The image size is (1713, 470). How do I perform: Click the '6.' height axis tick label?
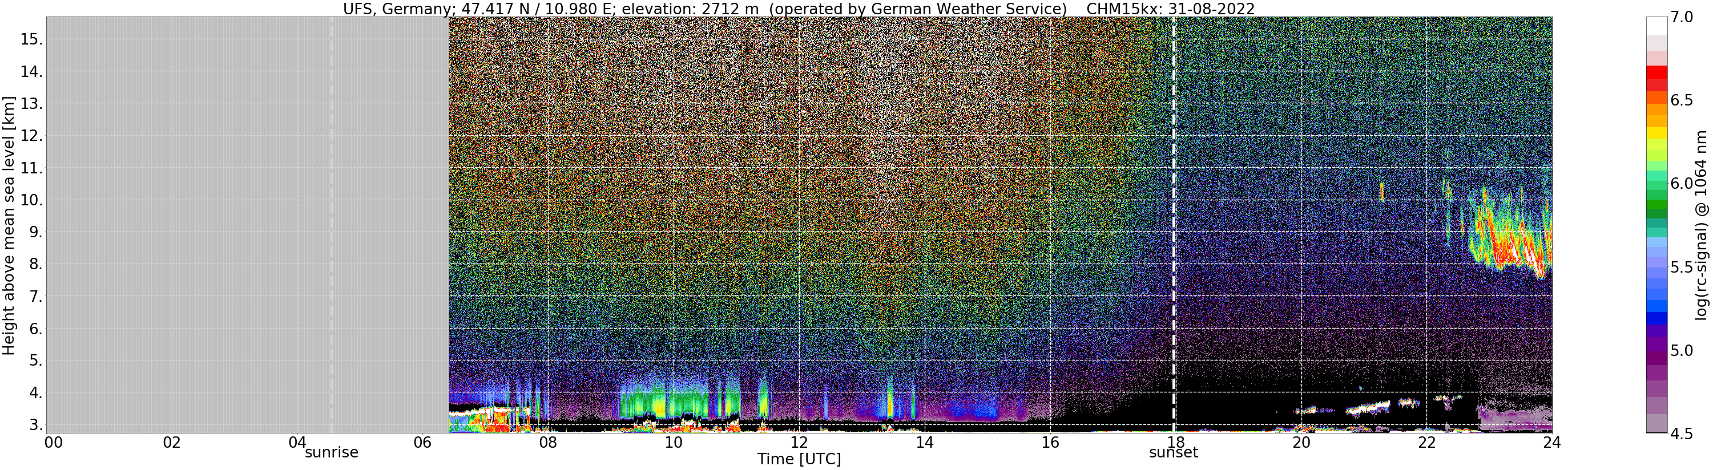coord(36,329)
